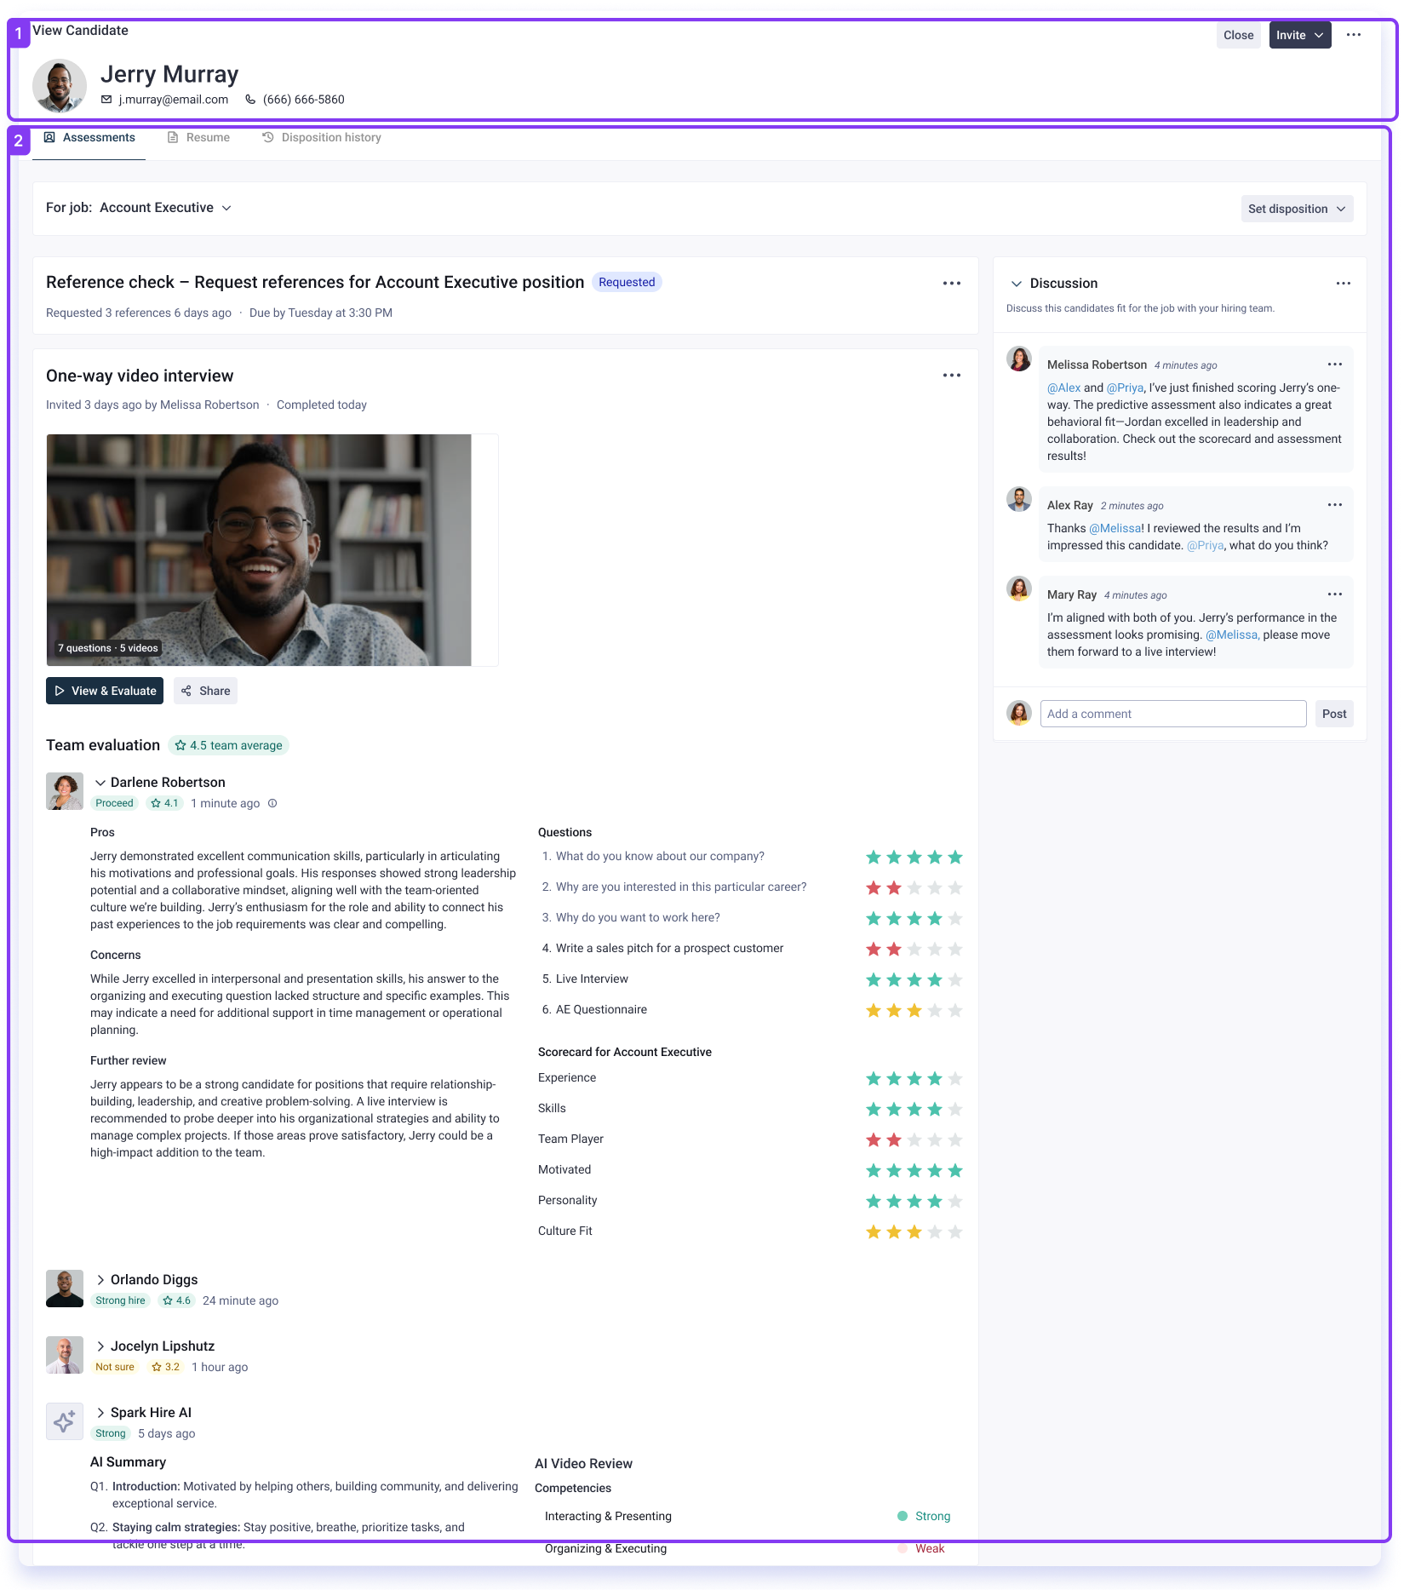
Task: Collapse the Discussion panel chevron
Action: click(x=1016, y=284)
